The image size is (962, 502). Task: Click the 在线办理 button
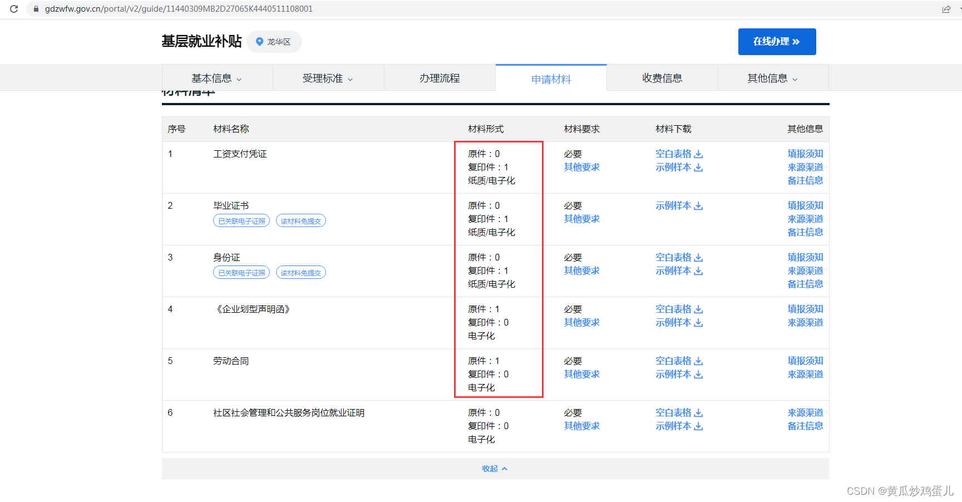coord(777,42)
